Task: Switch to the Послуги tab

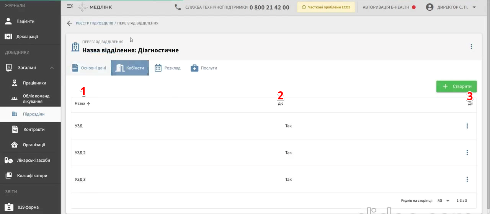Action: click(x=204, y=68)
